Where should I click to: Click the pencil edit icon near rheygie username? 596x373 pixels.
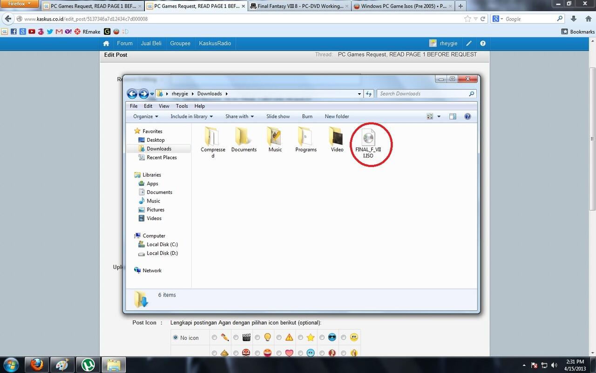click(469, 43)
